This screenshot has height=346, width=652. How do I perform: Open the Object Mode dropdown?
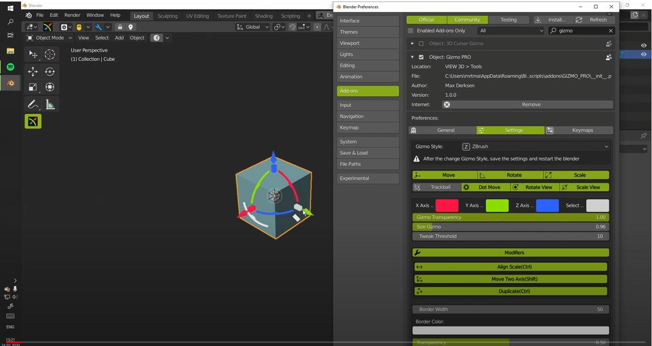[49, 38]
